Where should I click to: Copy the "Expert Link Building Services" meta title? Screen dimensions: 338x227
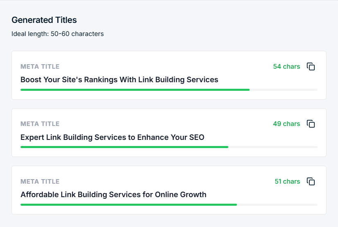311,124
